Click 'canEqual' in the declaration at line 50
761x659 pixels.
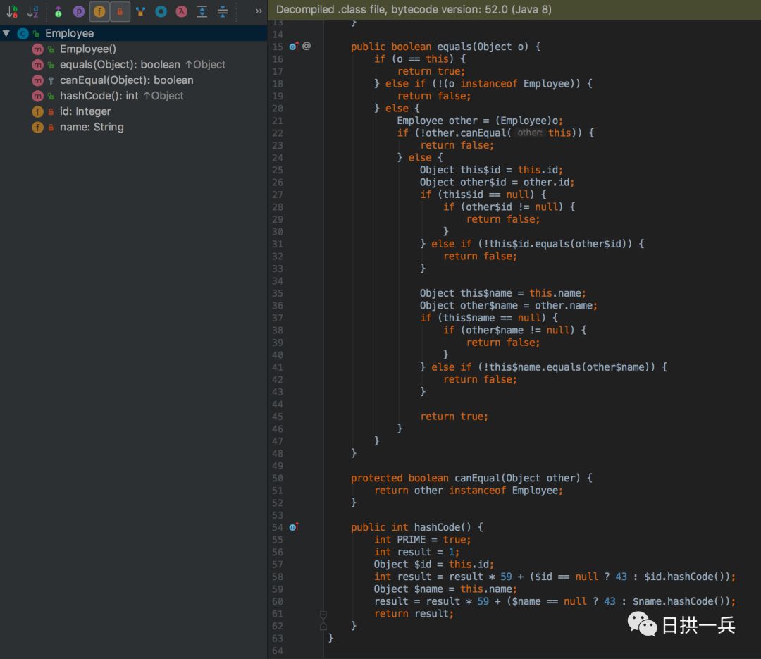[477, 479]
